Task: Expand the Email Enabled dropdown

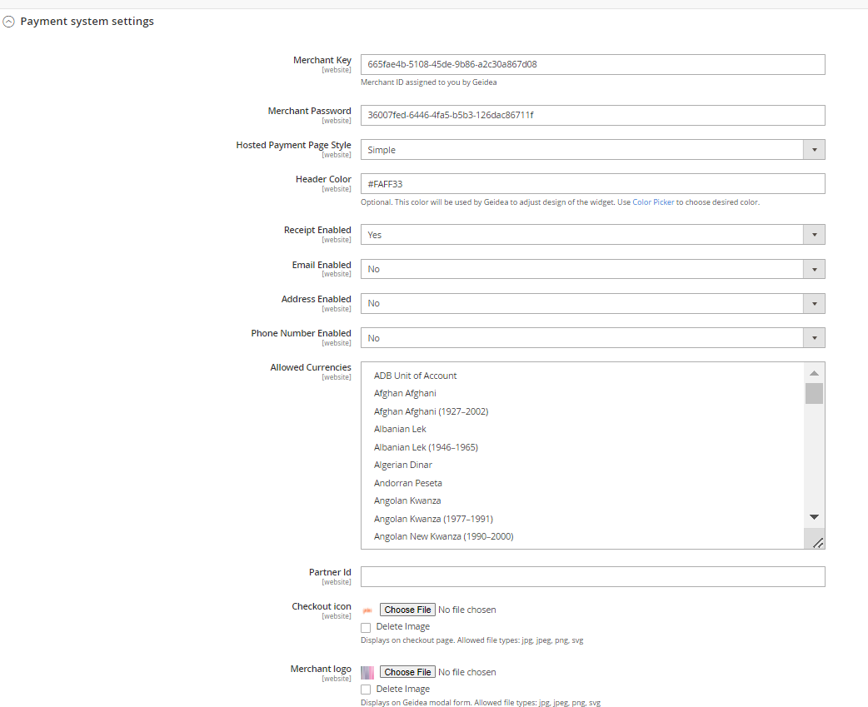Action: (592, 269)
